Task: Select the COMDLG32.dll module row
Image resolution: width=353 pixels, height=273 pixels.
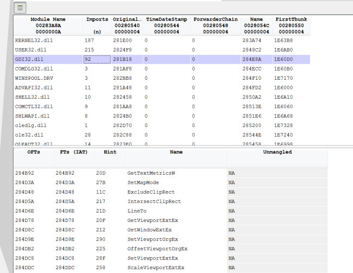Action: [x=162, y=68]
